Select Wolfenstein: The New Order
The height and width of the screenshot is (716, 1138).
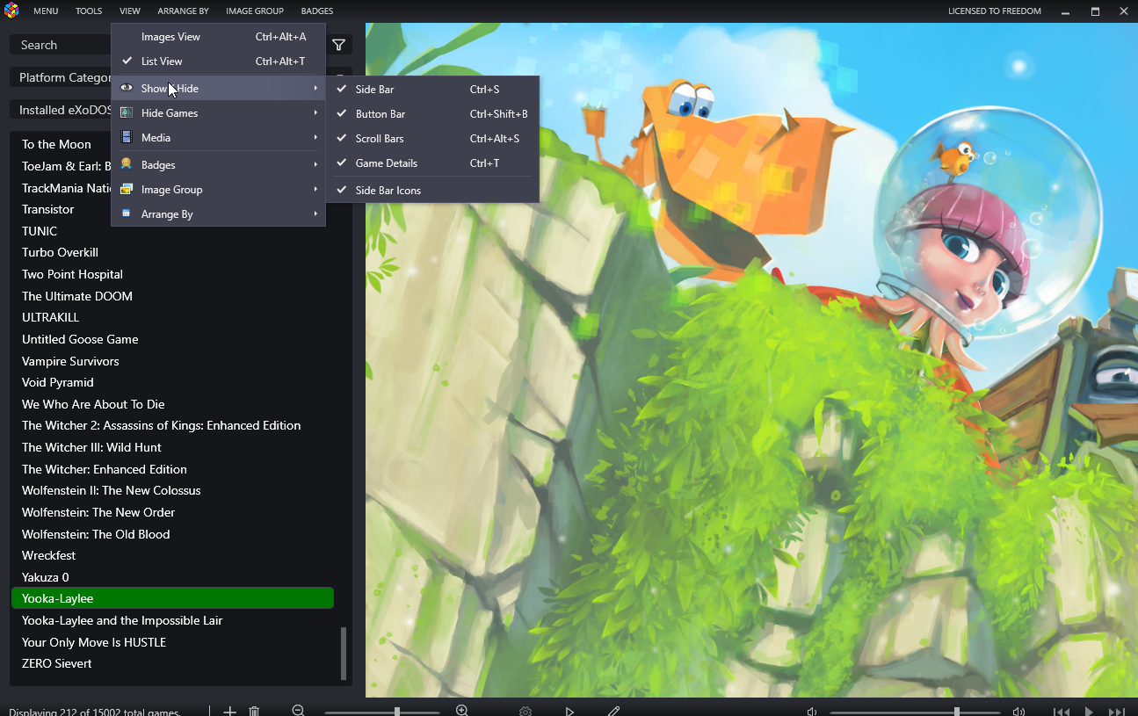click(x=172, y=512)
